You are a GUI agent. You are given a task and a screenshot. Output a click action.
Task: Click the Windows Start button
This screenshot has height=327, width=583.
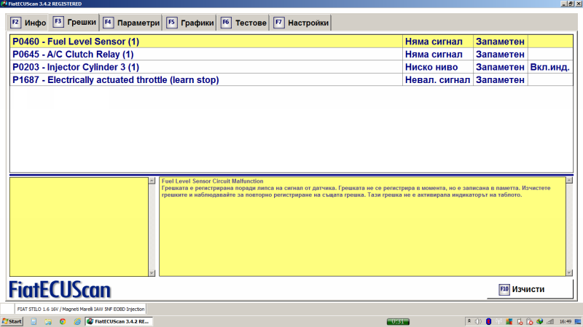tap(12, 321)
